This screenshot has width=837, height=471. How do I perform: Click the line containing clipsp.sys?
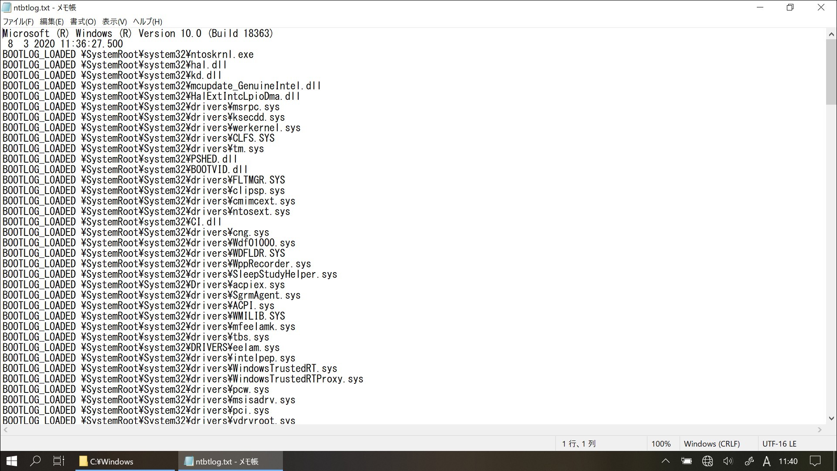click(143, 191)
